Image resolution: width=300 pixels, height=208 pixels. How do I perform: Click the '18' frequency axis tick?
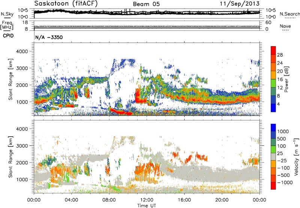point(25,22)
